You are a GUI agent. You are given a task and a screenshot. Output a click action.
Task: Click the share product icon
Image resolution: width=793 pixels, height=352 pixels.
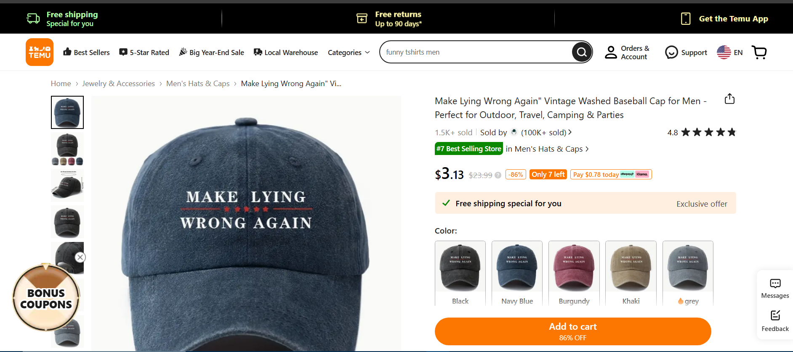[x=729, y=99]
